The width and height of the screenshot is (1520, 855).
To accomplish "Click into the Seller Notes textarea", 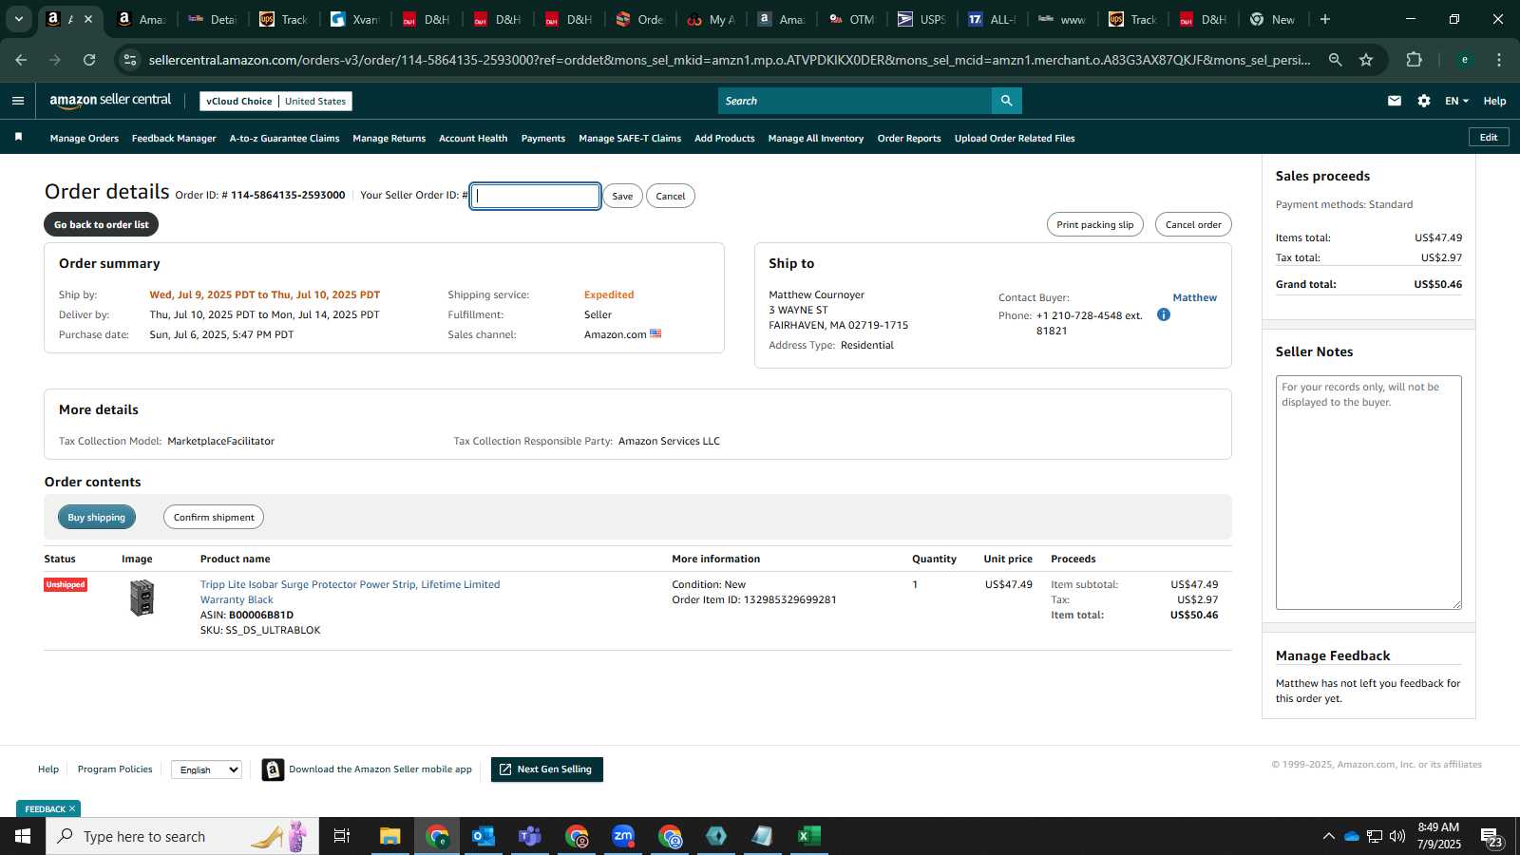I will (1368, 492).
